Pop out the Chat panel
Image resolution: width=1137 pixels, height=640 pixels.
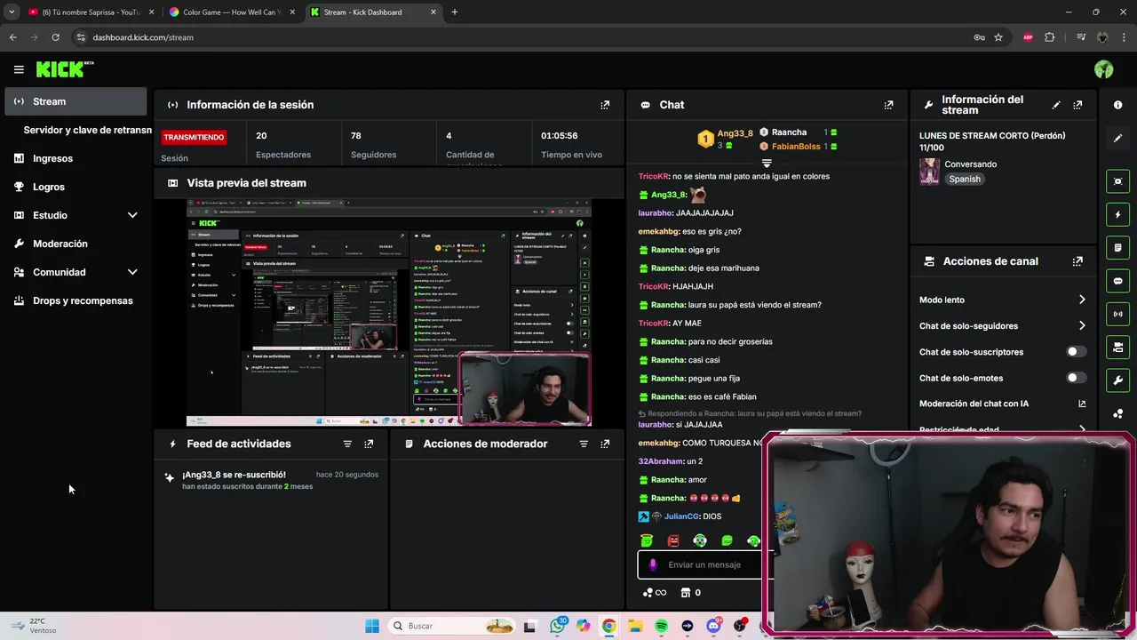pos(888,105)
